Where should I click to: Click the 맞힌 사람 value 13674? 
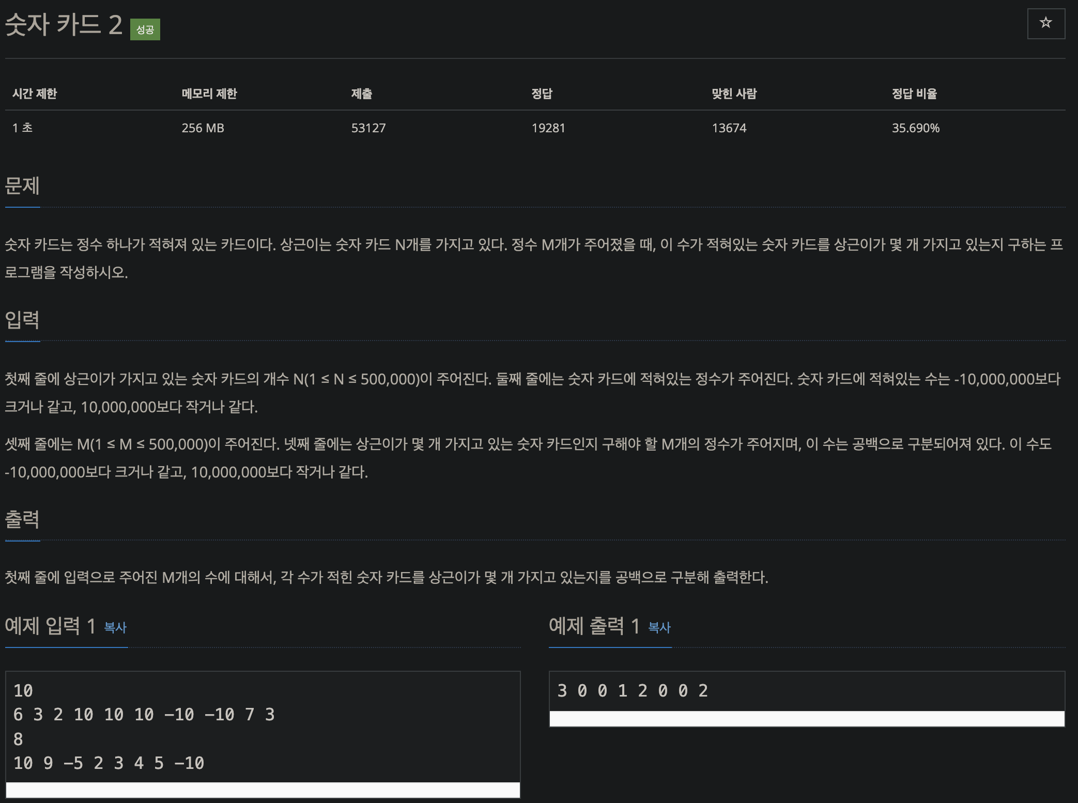point(729,128)
